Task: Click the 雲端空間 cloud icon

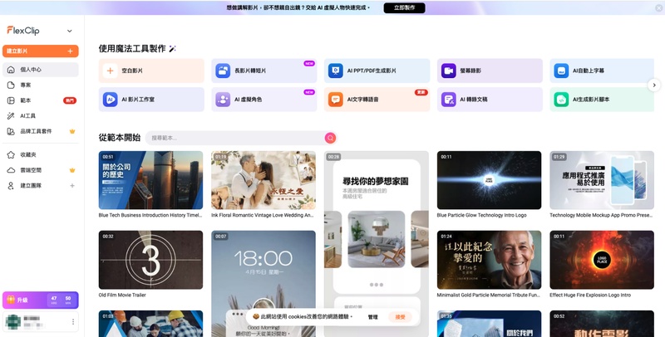Action: tap(11, 170)
